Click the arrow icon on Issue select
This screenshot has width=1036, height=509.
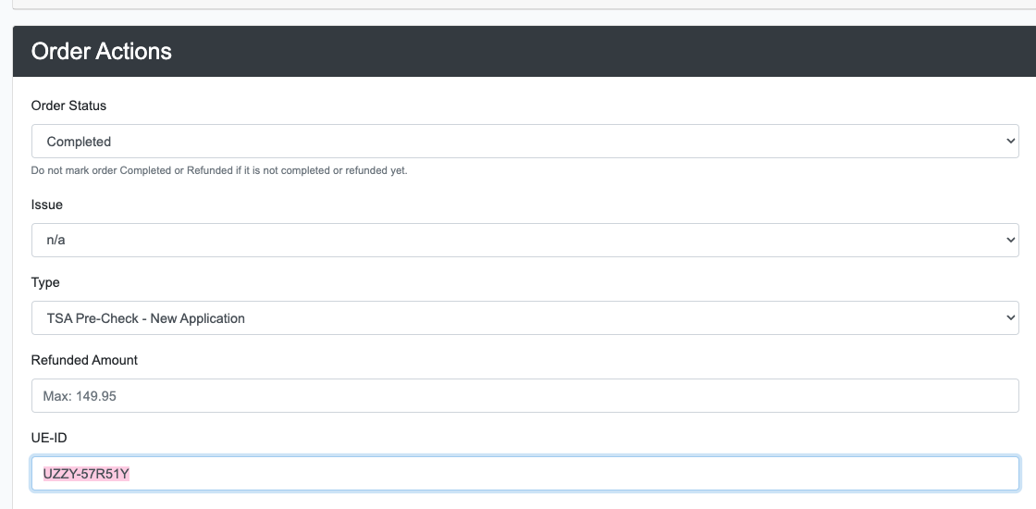[x=1009, y=240]
